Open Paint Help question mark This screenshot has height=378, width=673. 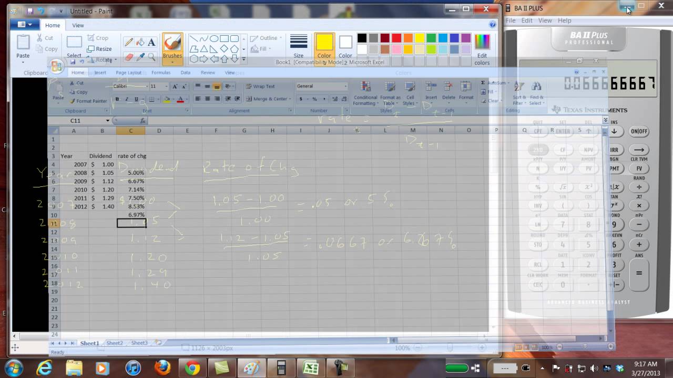492,25
